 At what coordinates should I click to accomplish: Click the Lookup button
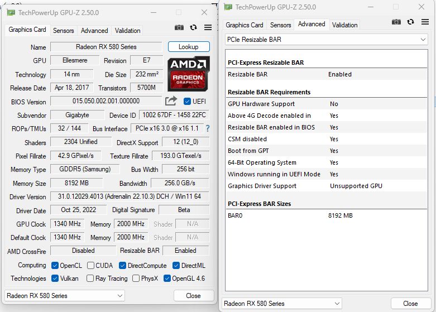point(189,47)
